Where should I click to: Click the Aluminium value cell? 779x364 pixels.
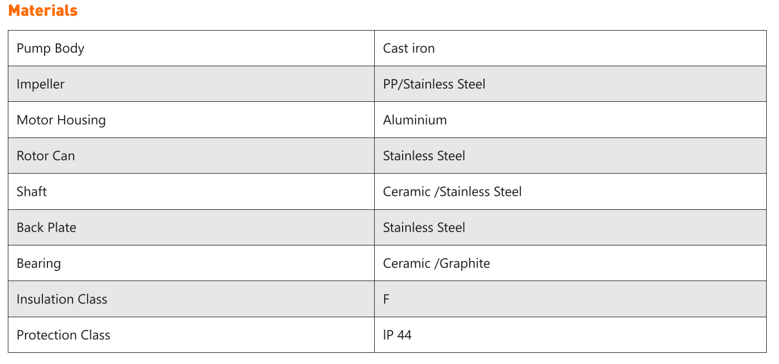[x=570, y=120]
